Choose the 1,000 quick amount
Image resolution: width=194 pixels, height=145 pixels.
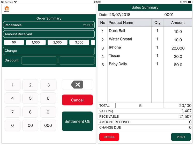point(36,42)
